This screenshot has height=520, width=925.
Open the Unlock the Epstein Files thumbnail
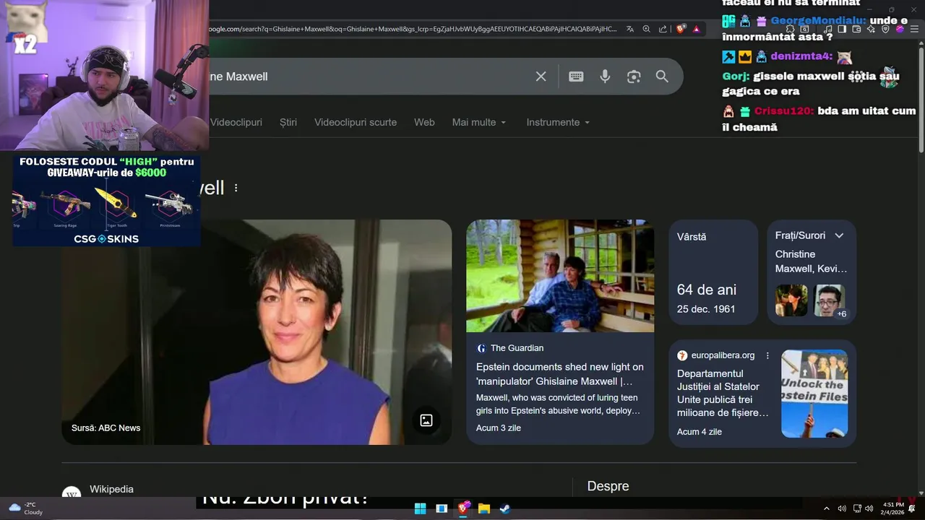(814, 394)
